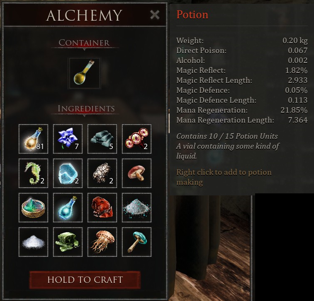The height and width of the screenshot is (301, 314).
Task: Select the iridescent bowl ingredient
Action: (33, 208)
